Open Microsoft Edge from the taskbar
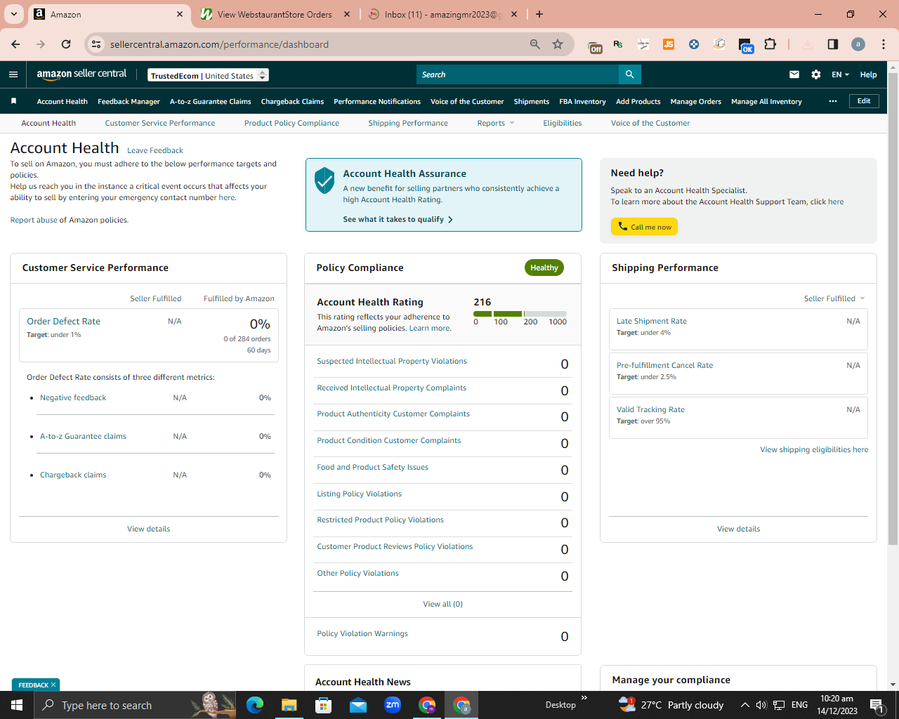This screenshot has height=719, width=899. pyautogui.click(x=255, y=705)
